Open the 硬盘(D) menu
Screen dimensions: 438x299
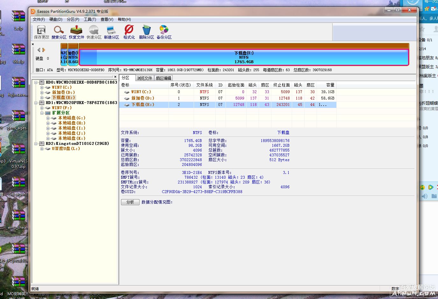(56, 19)
